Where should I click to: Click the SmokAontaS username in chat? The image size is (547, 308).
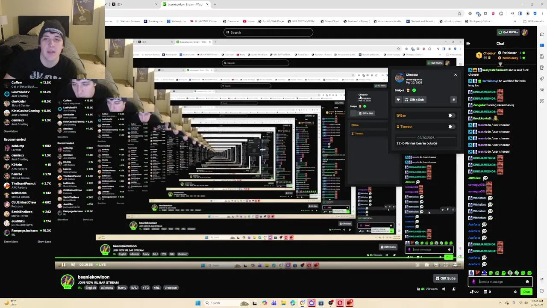pos(482,118)
